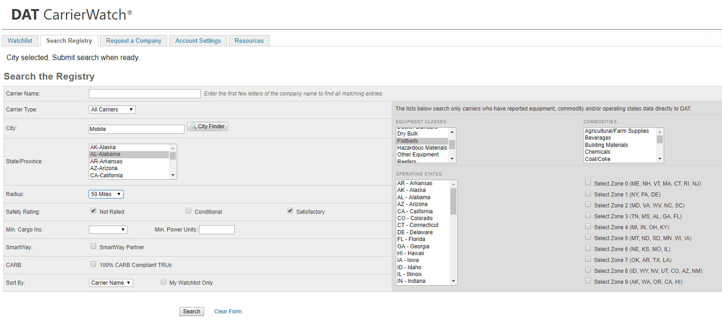Select AR-Arkansas in State/Province list
The image size is (722, 322).
[x=129, y=161]
